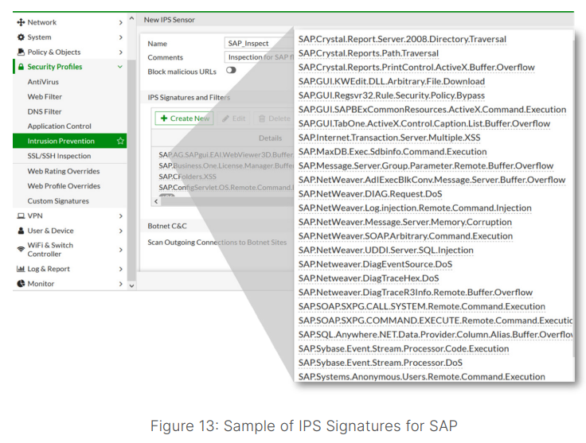Image resolution: width=586 pixels, height=443 pixels.
Task: Expand the User & Device chevron
Action: (121, 231)
